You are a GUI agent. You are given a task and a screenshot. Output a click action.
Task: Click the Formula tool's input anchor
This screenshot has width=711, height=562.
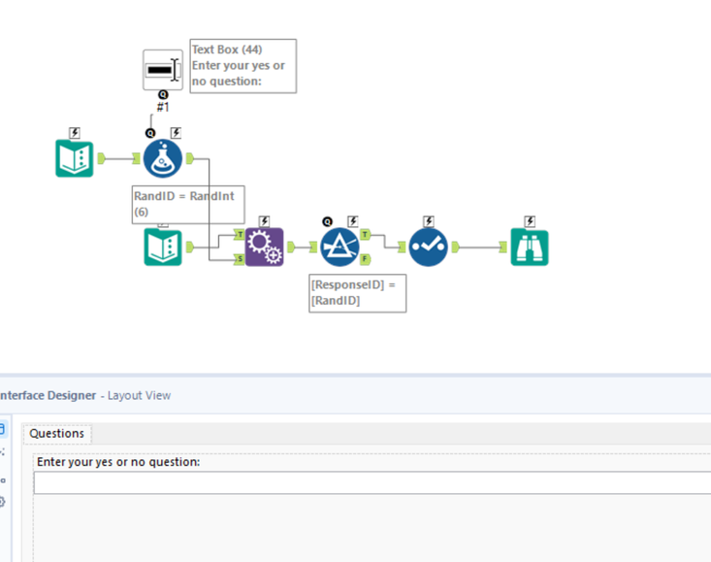pyautogui.click(x=136, y=158)
